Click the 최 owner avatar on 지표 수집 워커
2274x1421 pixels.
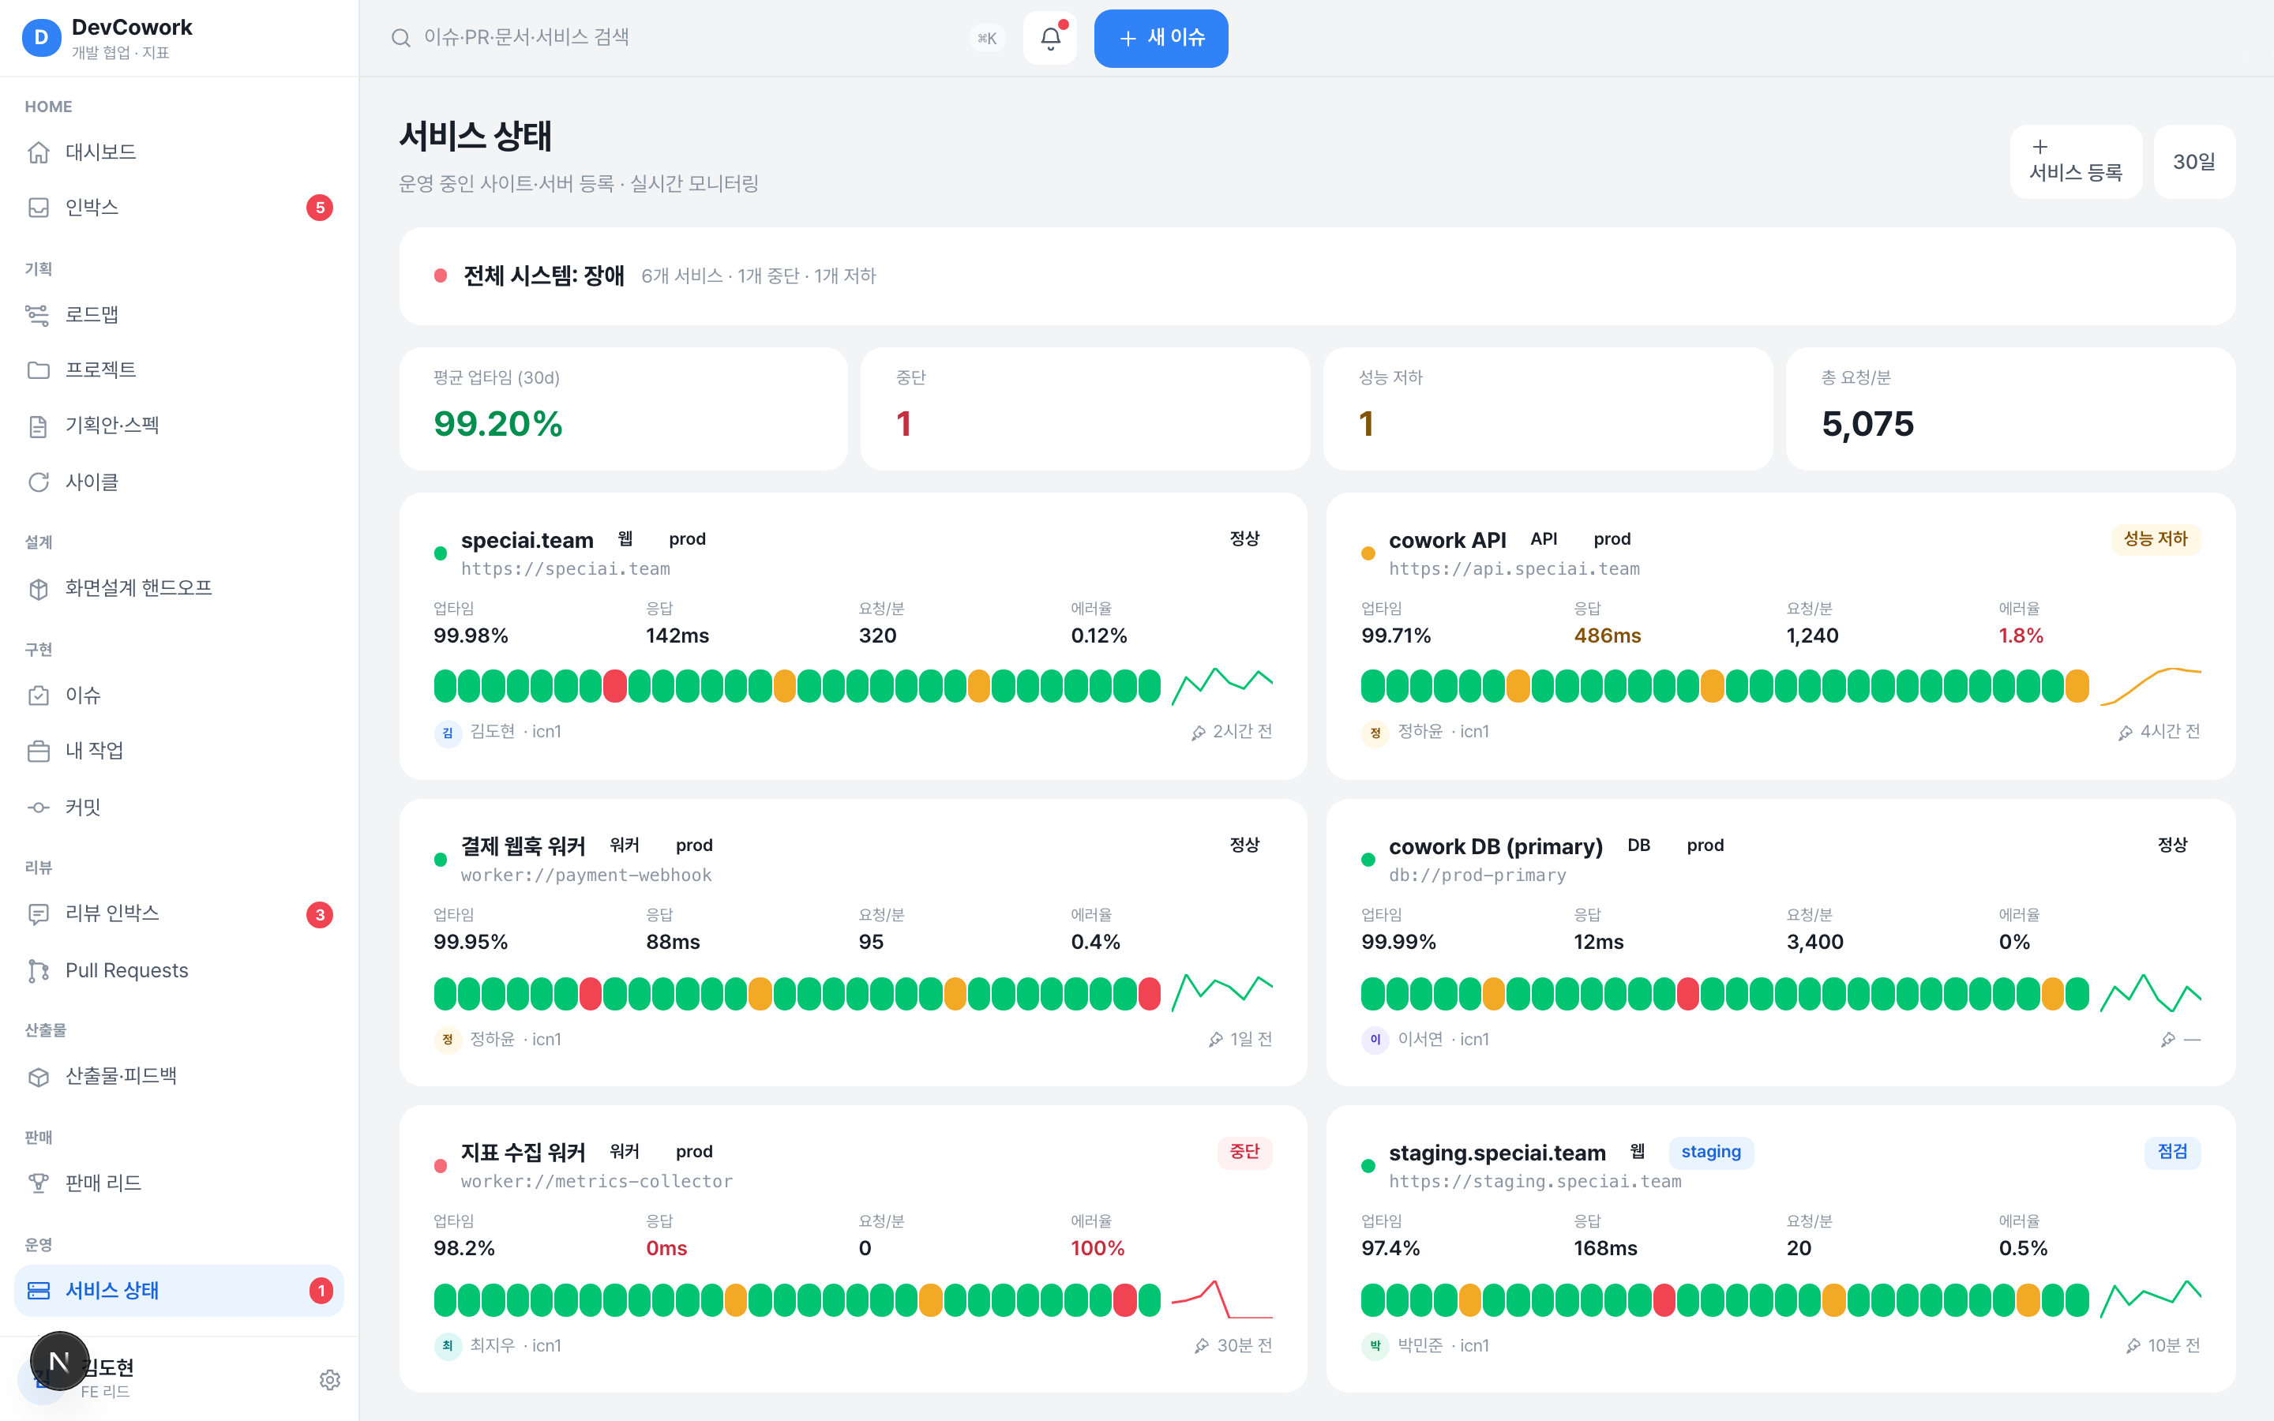447,1346
